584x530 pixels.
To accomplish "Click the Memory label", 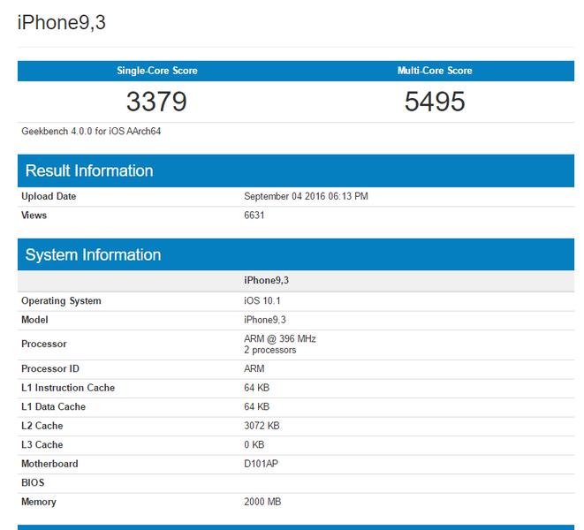I will (39, 502).
